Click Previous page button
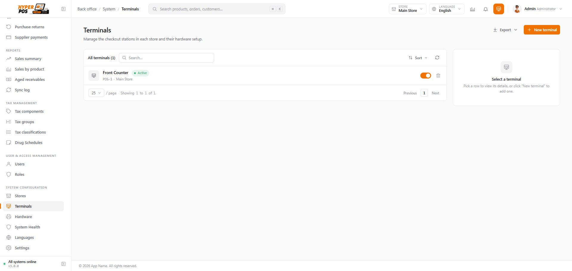This screenshot has height=271, width=572. tap(410, 93)
